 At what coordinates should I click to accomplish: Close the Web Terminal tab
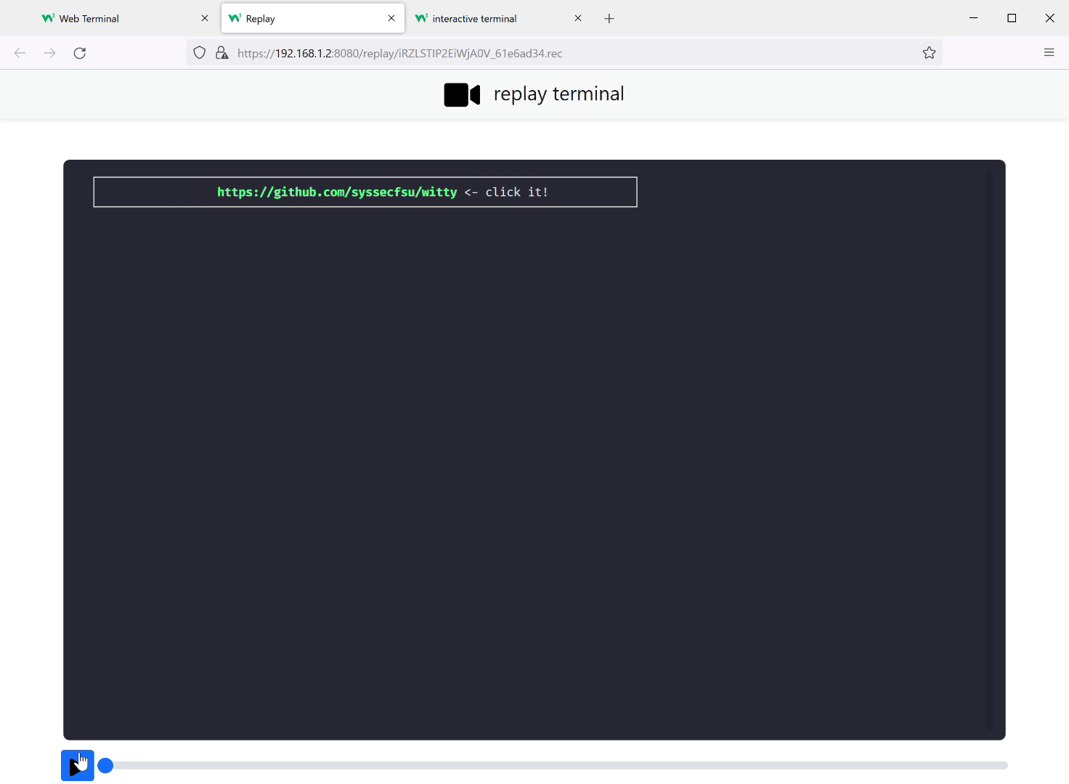pos(205,18)
